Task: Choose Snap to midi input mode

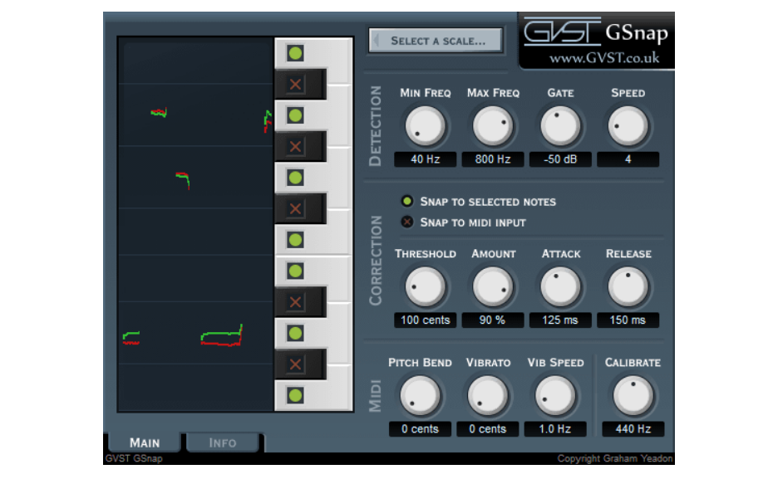Action: [464, 222]
